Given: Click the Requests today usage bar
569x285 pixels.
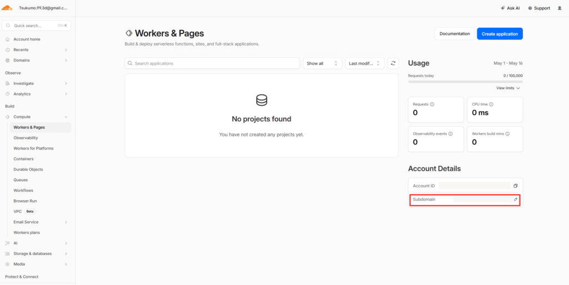Looking at the screenshot, I should coord(465,82).
